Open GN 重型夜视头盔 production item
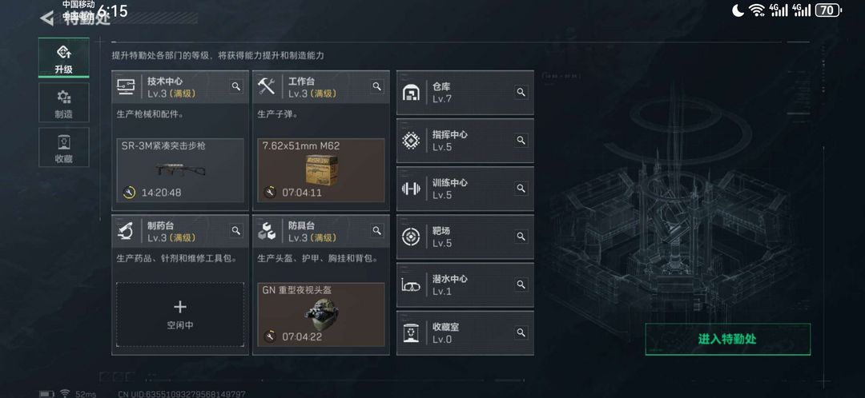The width and height of the screenshot is (865, 398). coord(321,315)
